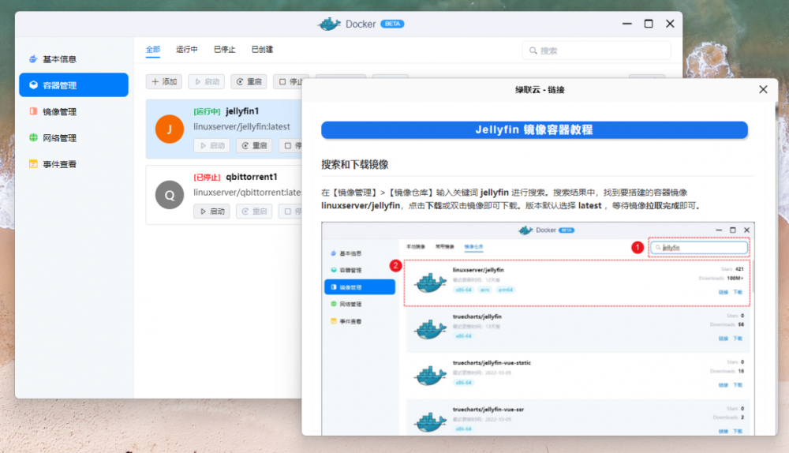Click the 网络管理 globe icon
This screenshot has width=789, height=453.
click(33, 137)
